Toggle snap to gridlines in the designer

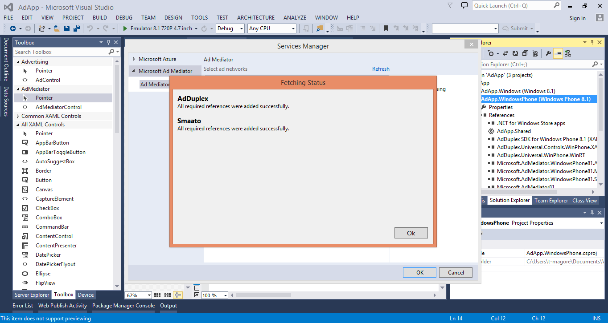tap(168, 295)
